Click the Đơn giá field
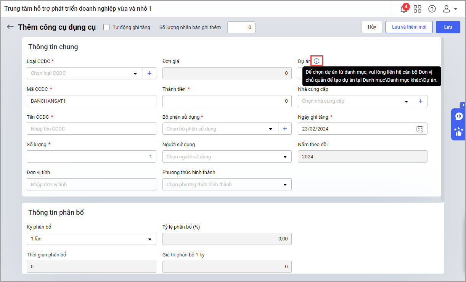This screenshot has height=282, width=466. 227,73
